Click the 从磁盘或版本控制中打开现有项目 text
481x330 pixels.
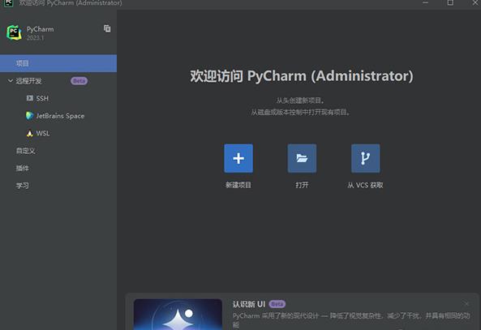point(300,112)
